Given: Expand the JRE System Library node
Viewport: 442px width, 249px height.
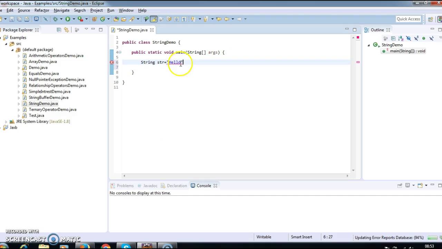Looking at the screenshot, I should point(6,122).
